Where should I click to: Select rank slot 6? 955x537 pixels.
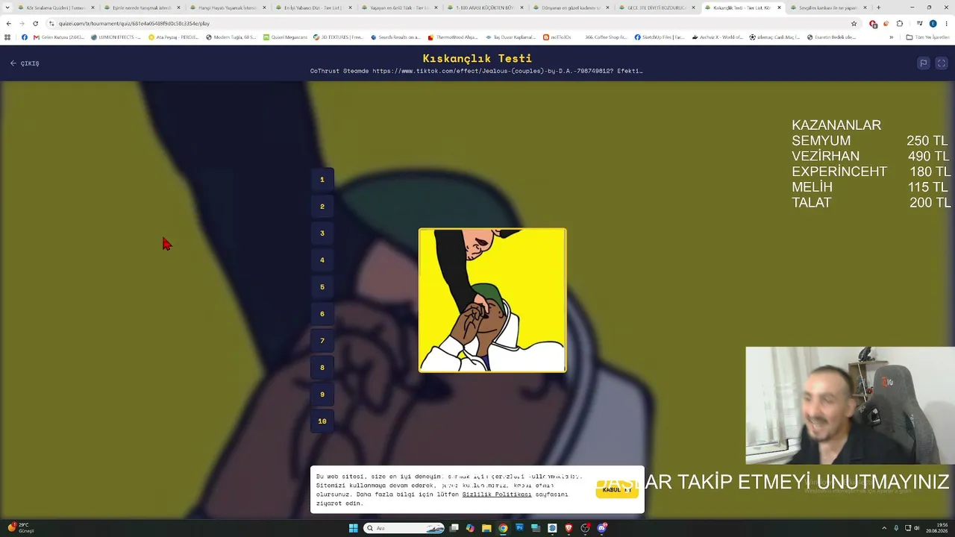pos(322,314)
